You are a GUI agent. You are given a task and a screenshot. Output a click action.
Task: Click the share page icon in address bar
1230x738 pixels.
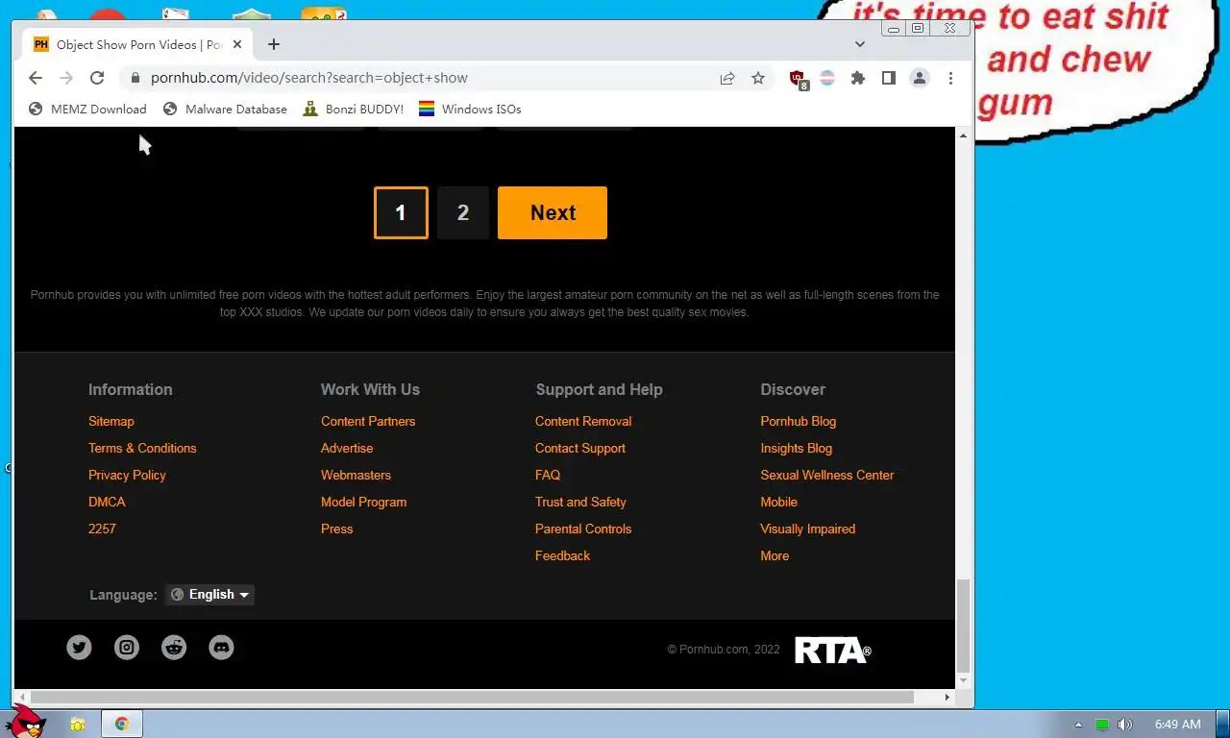click(727, 79)
